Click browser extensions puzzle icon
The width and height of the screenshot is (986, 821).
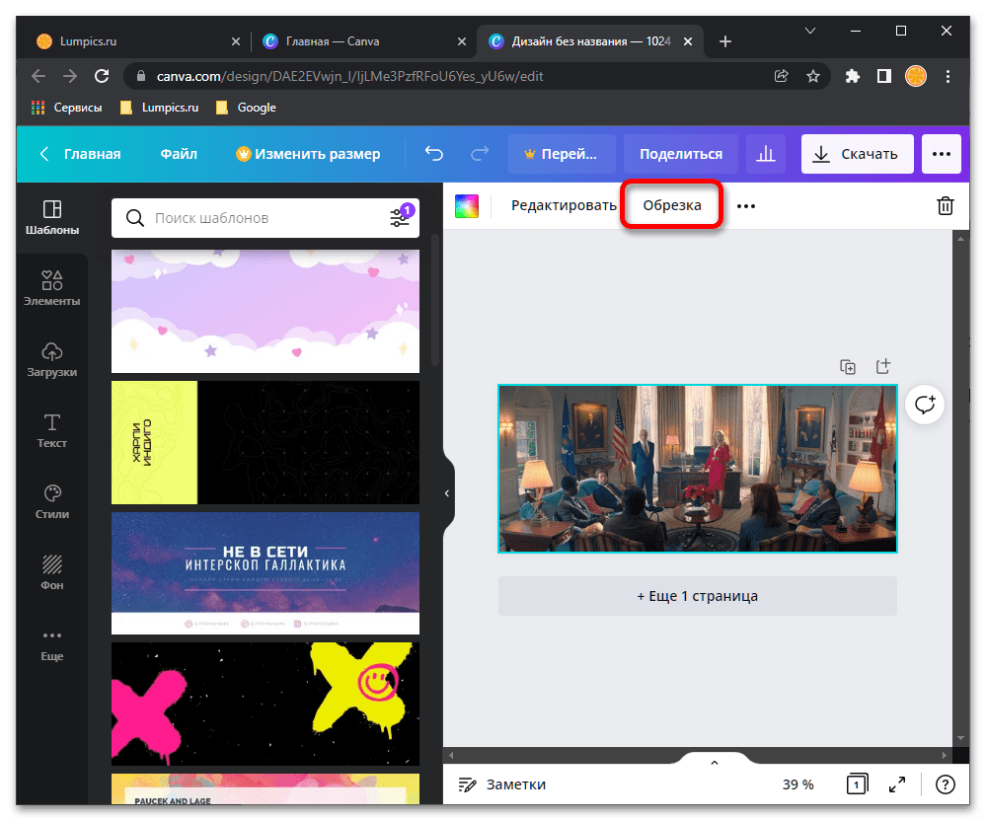[x=852, y=77]
